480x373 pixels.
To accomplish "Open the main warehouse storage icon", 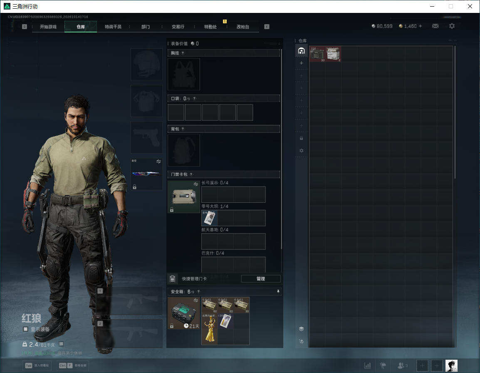I will coord(301,51).
